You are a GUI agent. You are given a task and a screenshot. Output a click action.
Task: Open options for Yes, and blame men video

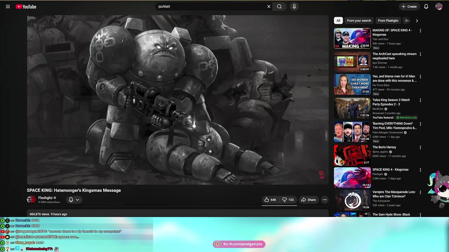[x=420, y=77]
